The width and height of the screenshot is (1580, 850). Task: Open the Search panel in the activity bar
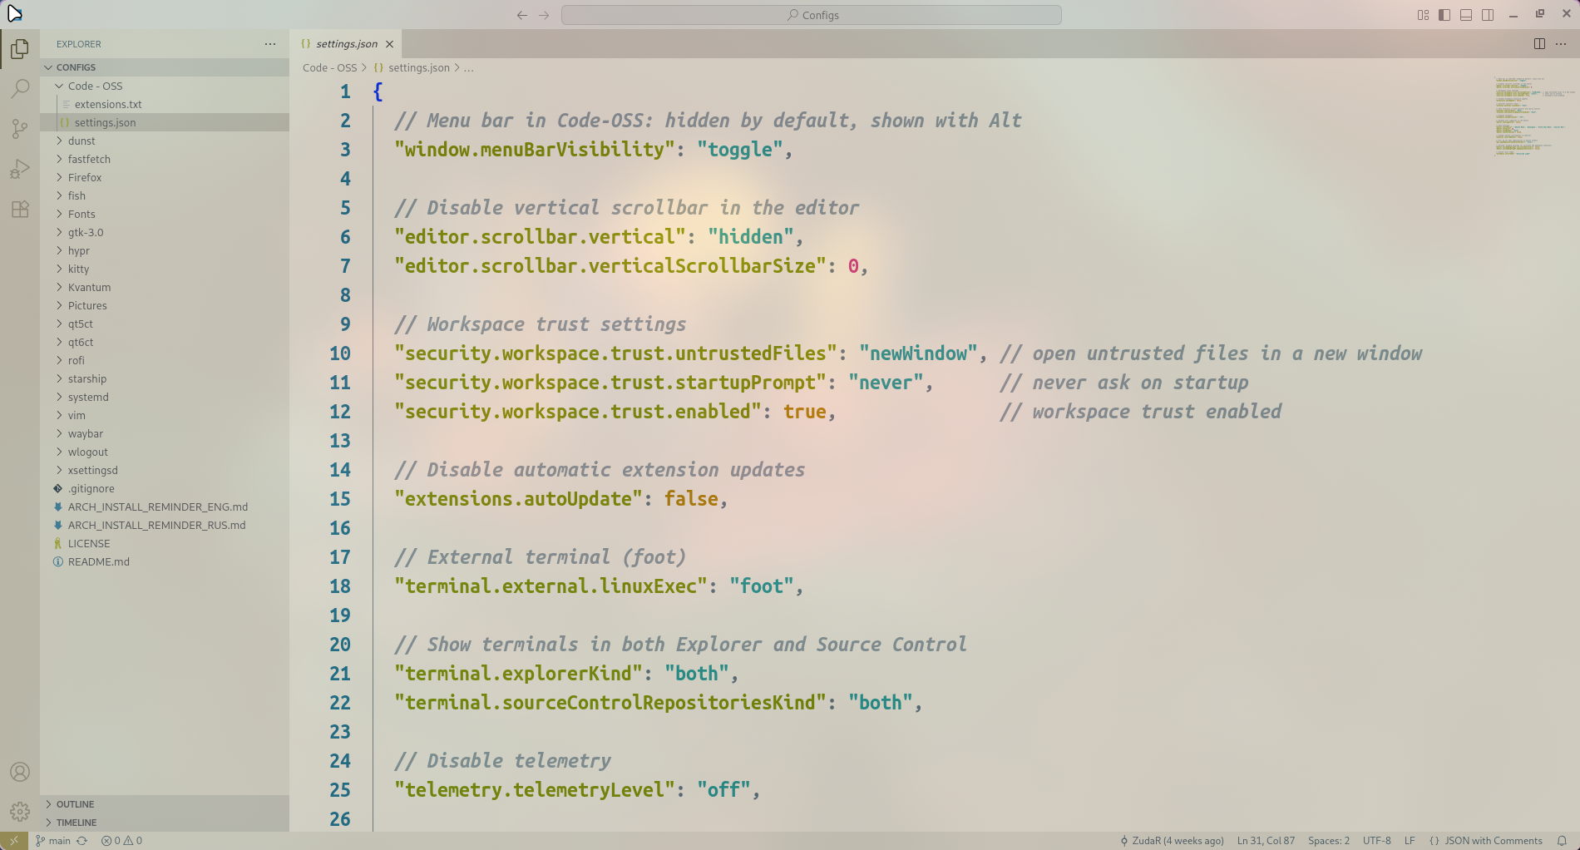click(19, 87)
